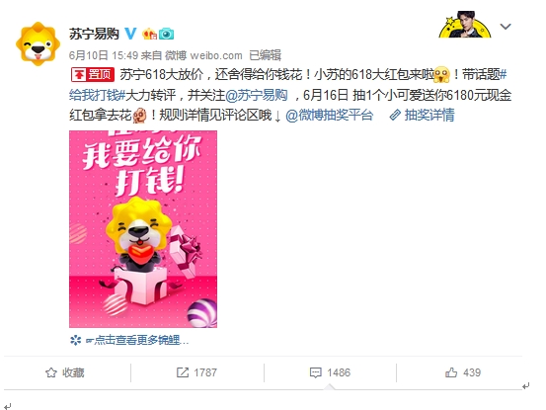Screen dimensions: 546x410
Task: Open the @苏宁易购 mention link
Action: click(x=257, y=95)
